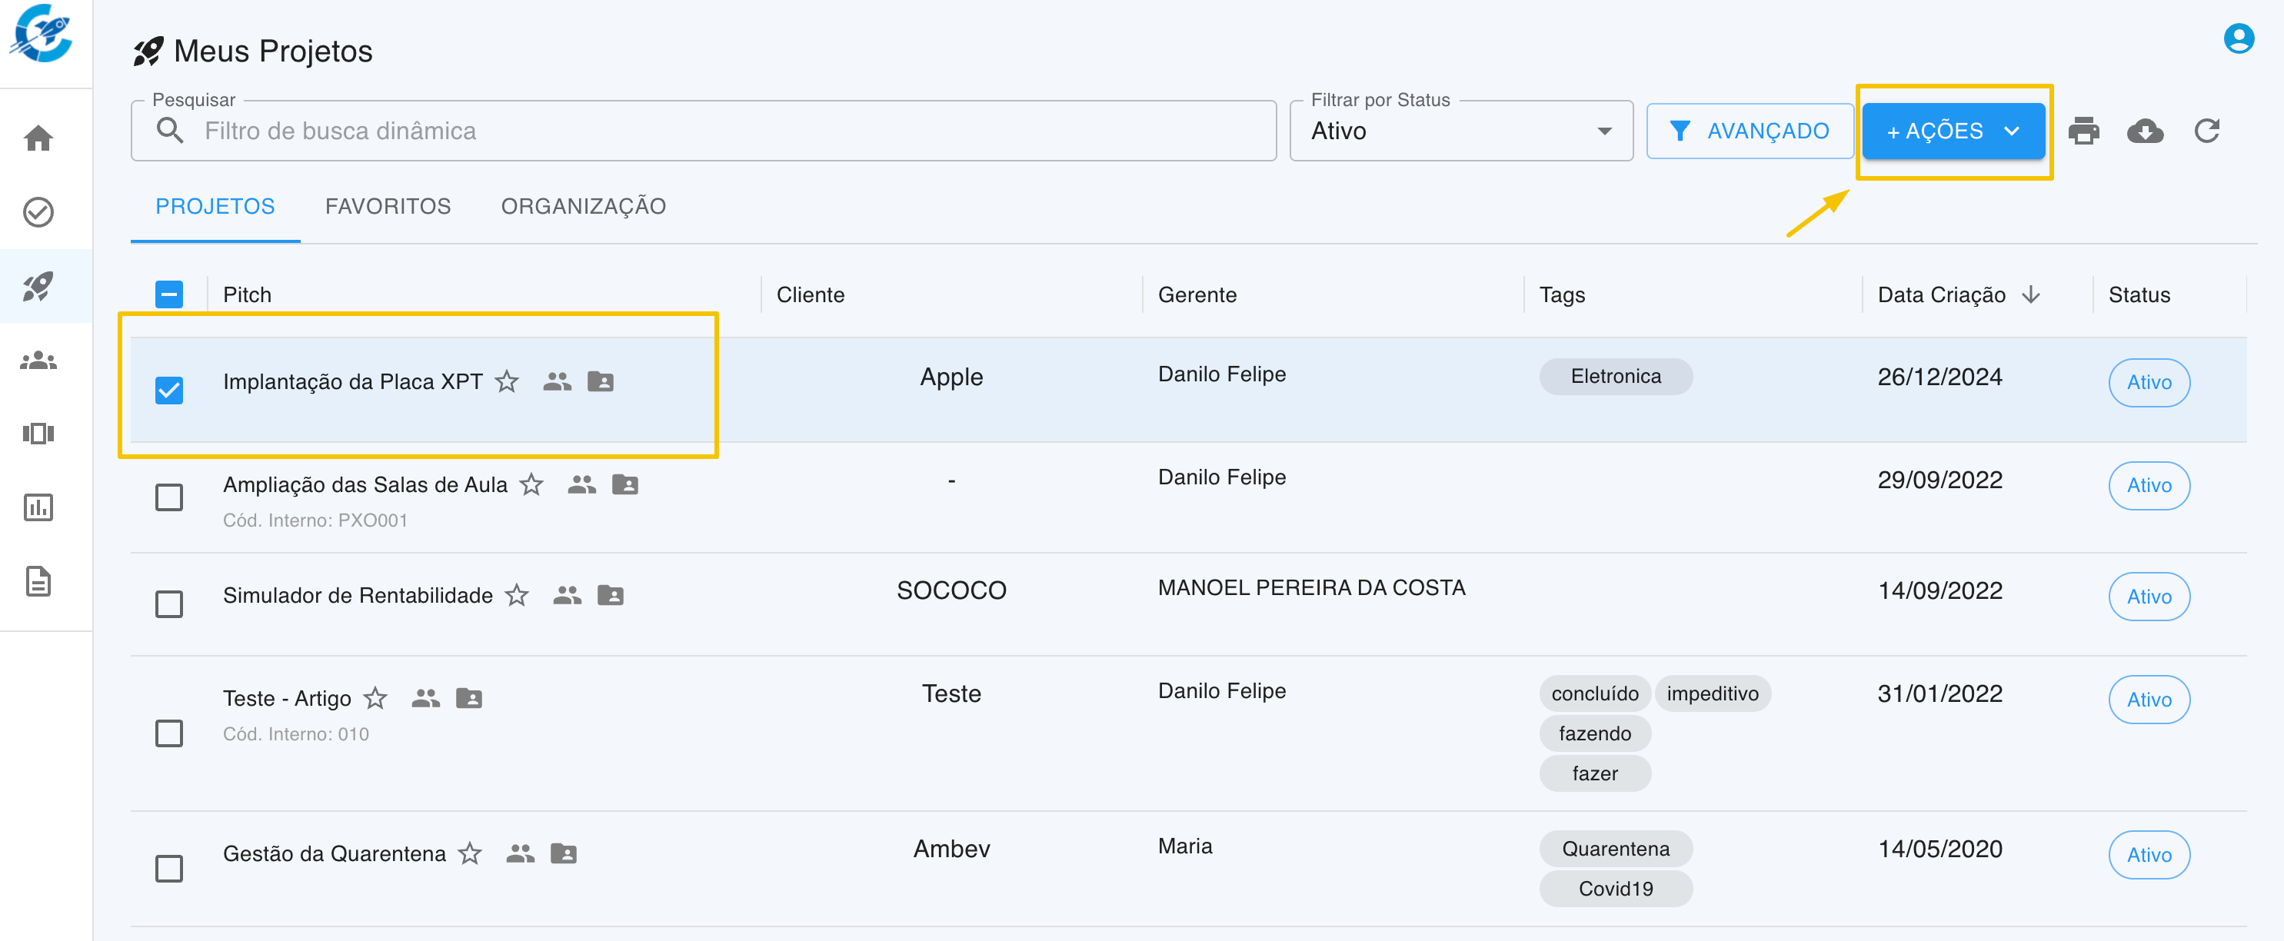Switch to the ORGANIZAÇÃO tab
2284x941 pixels.
point(584,207)
